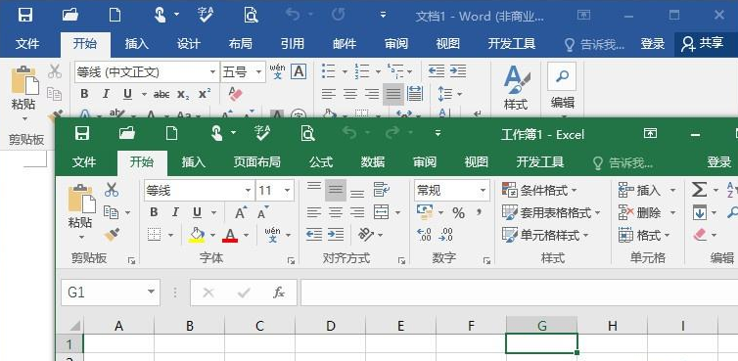Screen dimensions: 738x361
Task: Click 登录 sign in in Word
Action: tap(652, 44)
